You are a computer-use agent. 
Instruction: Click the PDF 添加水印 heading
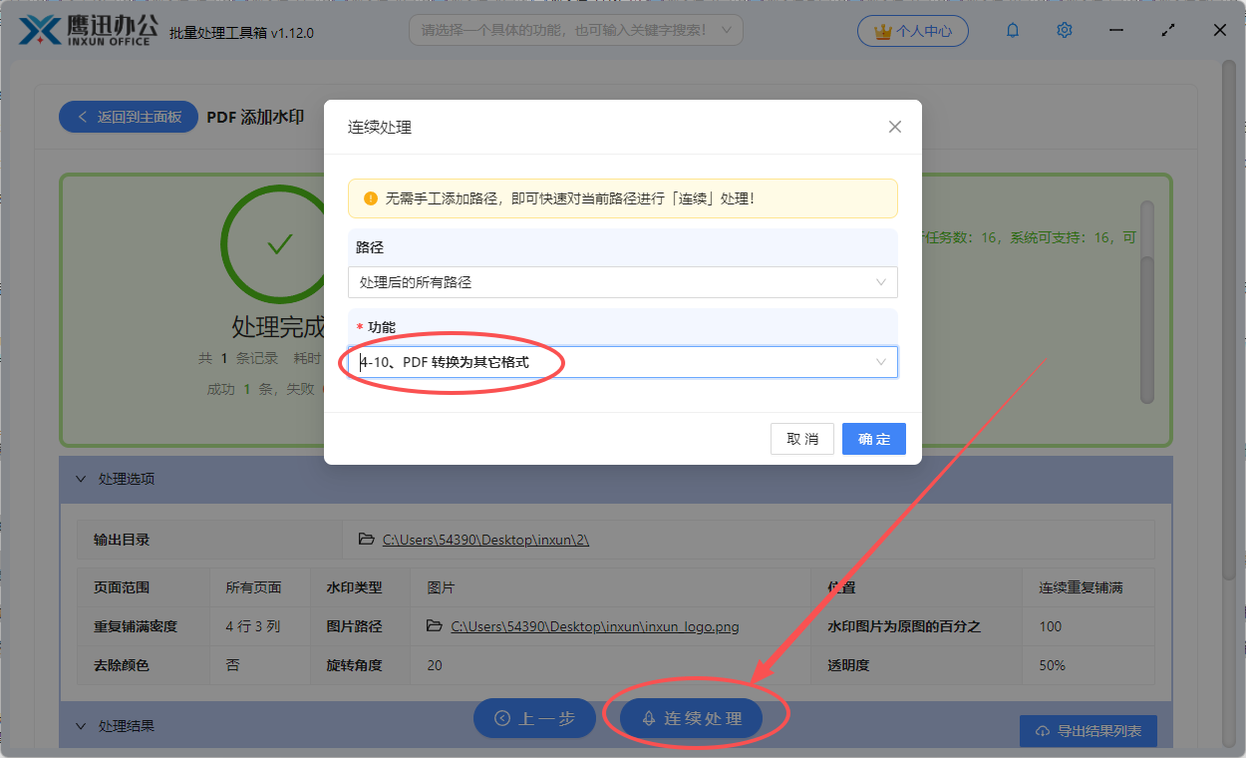255,117
